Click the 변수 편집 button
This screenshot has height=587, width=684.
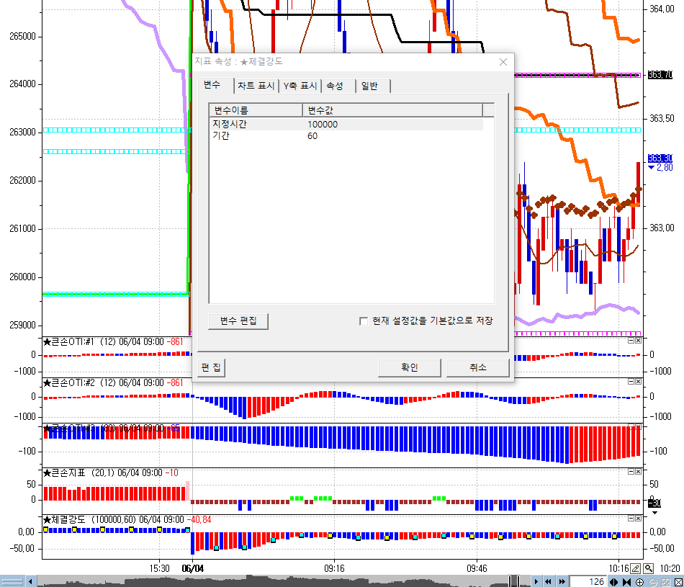[238, 321]
